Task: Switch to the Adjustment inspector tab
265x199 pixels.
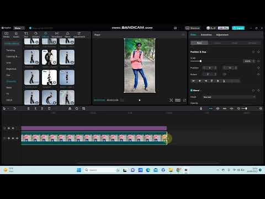Action: pyautogui.click(x=222, y=35)
